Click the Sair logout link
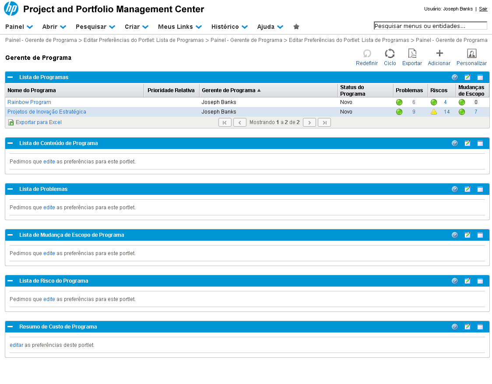This screenshot has width=492, height=384. click(483, 9)
